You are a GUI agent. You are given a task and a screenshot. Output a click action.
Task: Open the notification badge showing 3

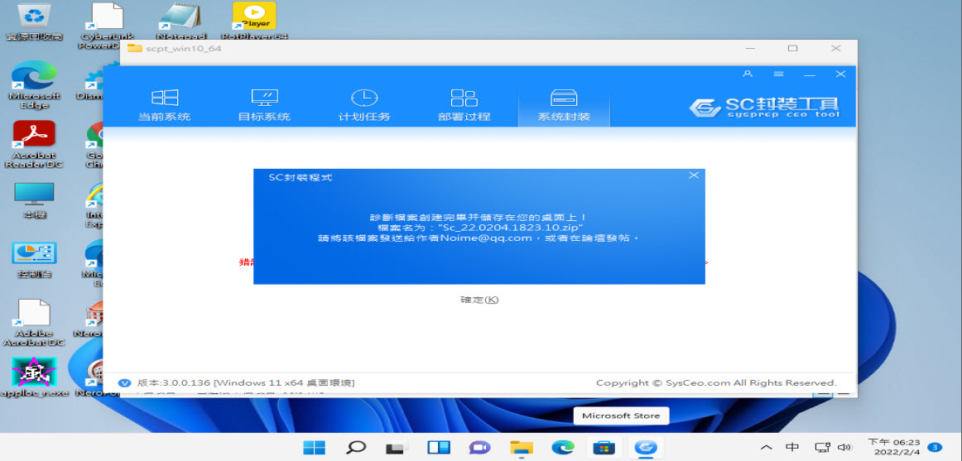point(935,447)
